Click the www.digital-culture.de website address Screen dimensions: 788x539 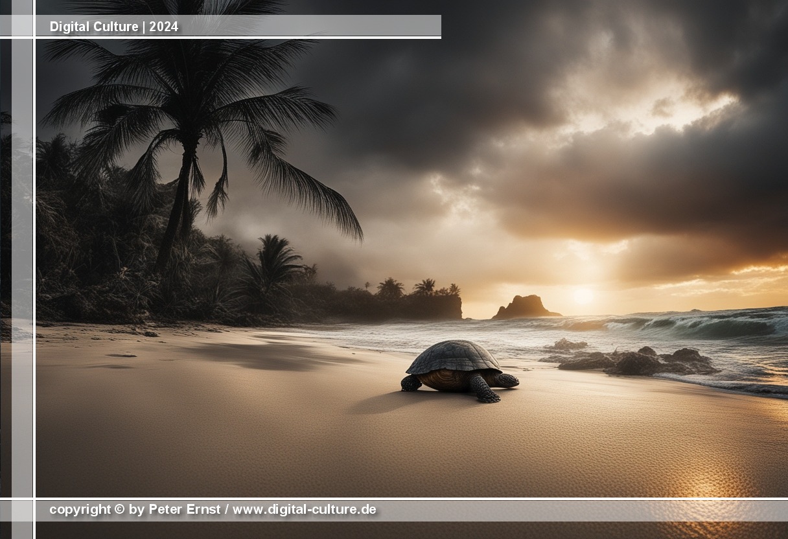(305, 509)
